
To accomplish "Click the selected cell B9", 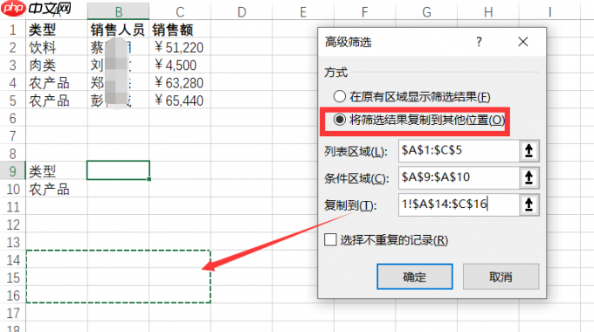I will (118, 170).
